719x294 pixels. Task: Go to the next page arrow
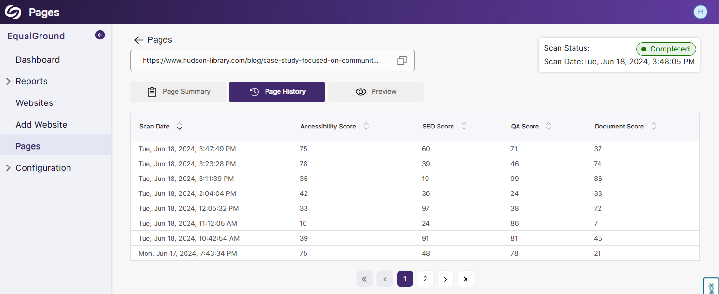point(445,279)
